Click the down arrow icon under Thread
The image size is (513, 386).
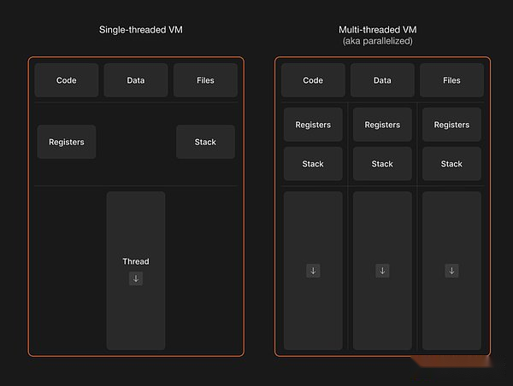pos(136,278)
